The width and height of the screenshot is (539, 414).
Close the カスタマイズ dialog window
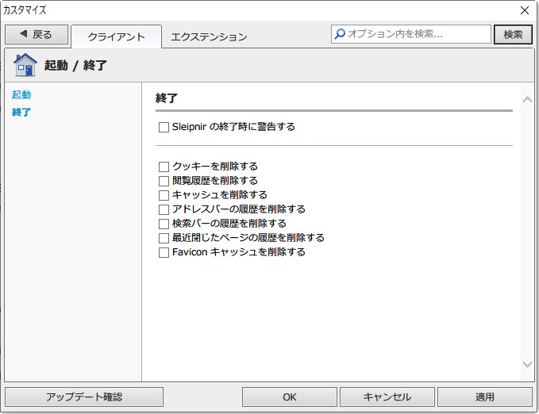525,10
